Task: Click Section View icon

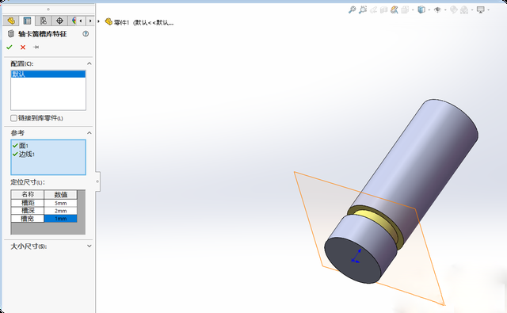Action: coord(383,10)
